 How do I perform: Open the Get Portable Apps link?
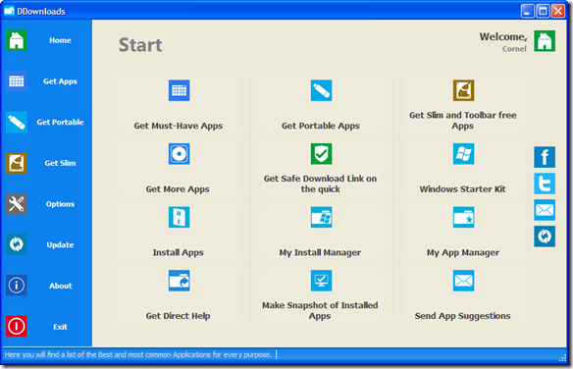coord(321,126)
